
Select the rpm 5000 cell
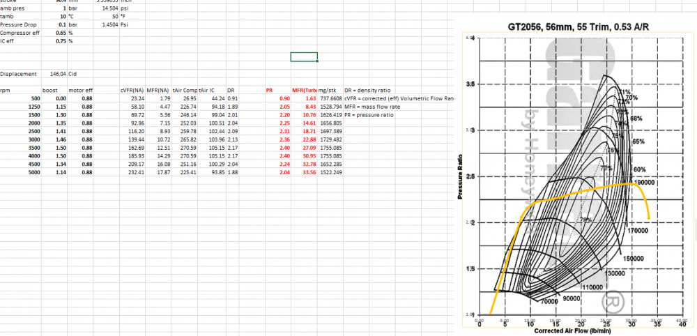point(21,172)
